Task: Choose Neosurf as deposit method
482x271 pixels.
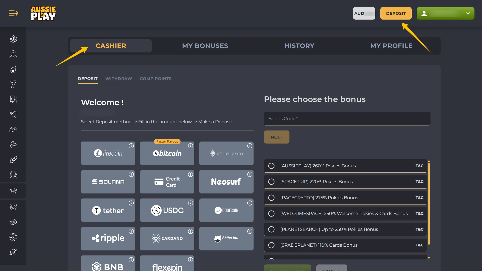Action: tap(226, 182)
